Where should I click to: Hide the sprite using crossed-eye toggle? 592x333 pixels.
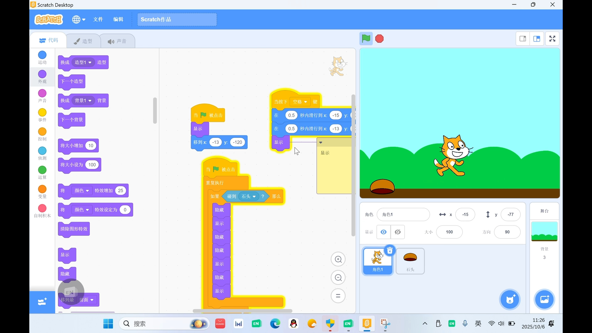[x=398, y=232]
